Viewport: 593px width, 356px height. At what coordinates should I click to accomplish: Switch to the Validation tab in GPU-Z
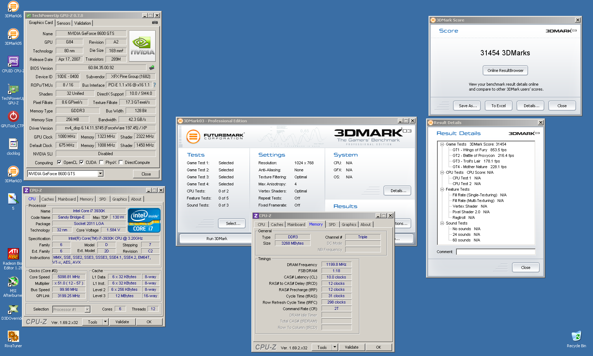coord(83,23)
